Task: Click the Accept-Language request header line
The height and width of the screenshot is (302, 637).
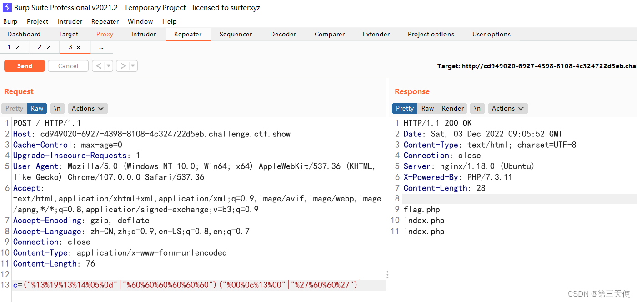Action: coord(131,232)
